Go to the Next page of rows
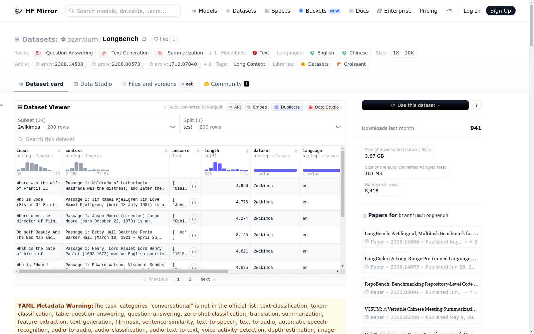The image size is (534, 334). click(x=208, y=279)
